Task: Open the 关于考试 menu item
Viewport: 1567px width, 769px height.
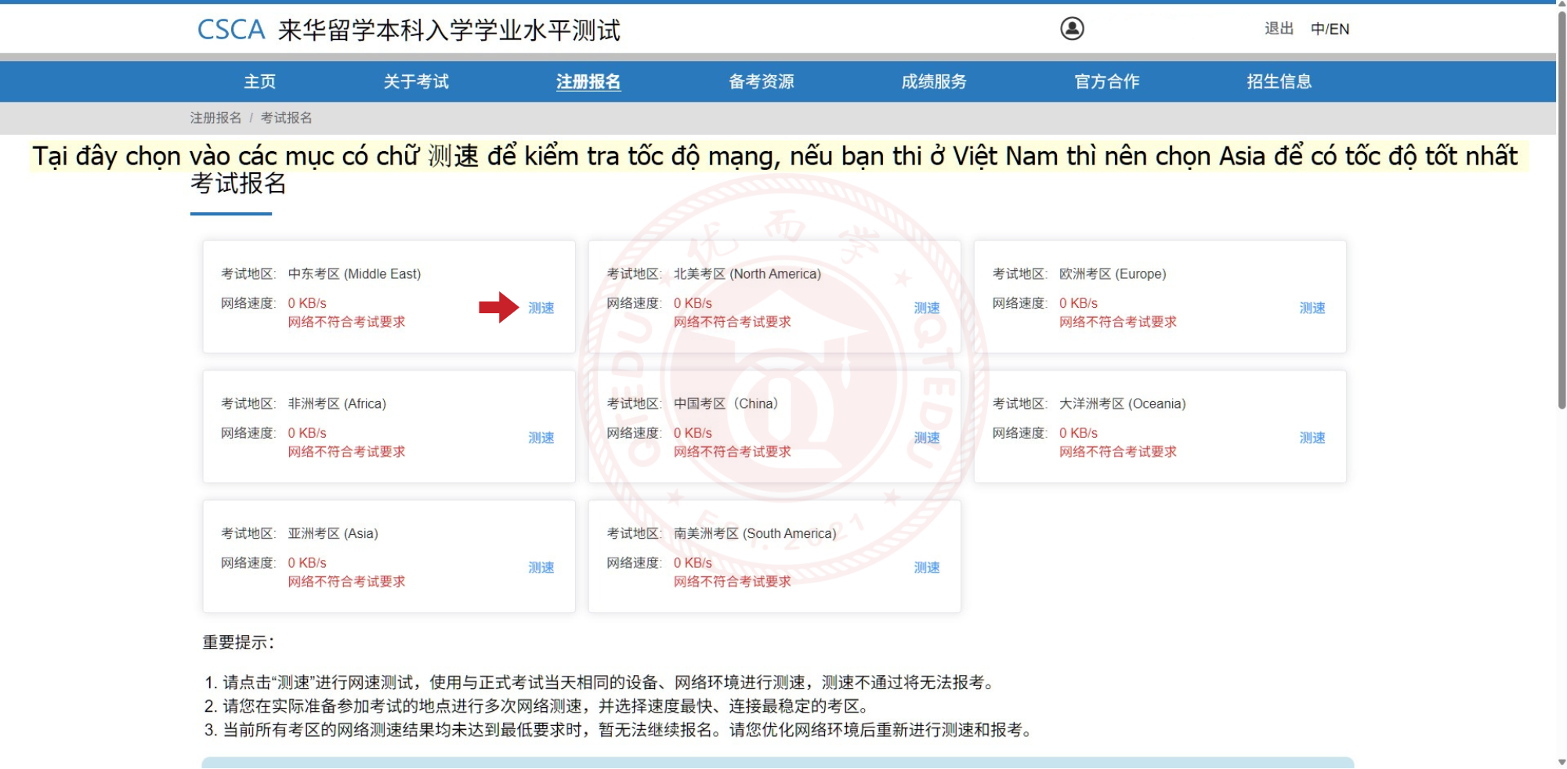Action: (x=416, y=81)
